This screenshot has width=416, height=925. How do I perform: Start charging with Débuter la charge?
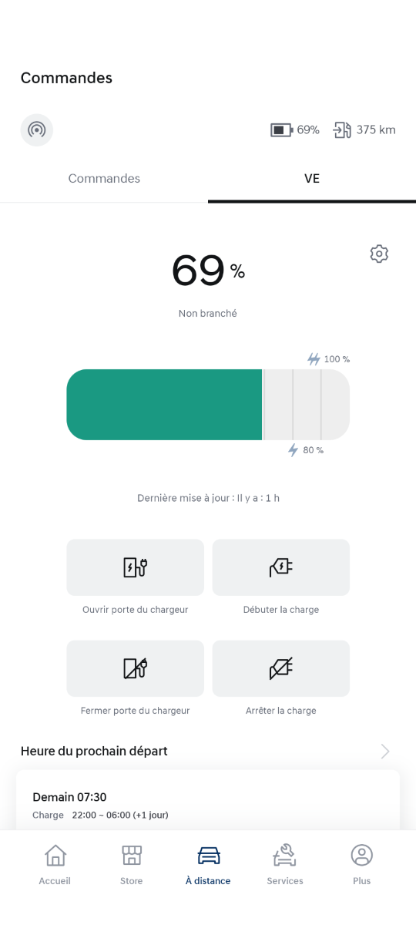(281, 567)
